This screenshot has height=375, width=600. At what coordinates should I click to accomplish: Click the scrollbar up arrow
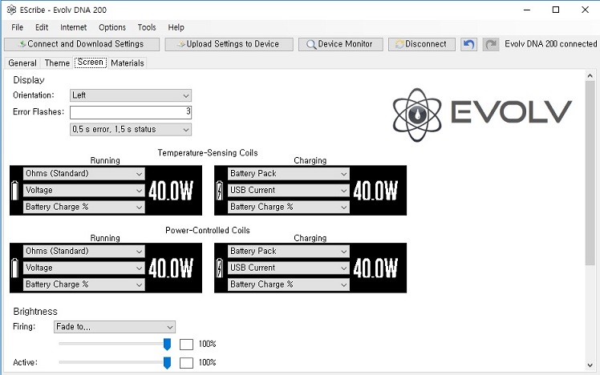[590, 75]
